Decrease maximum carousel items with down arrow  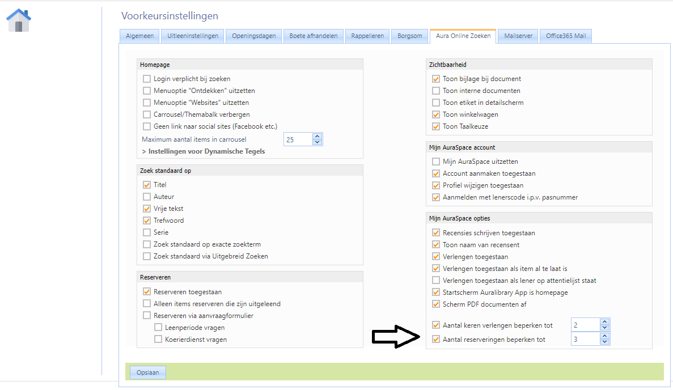317,142
